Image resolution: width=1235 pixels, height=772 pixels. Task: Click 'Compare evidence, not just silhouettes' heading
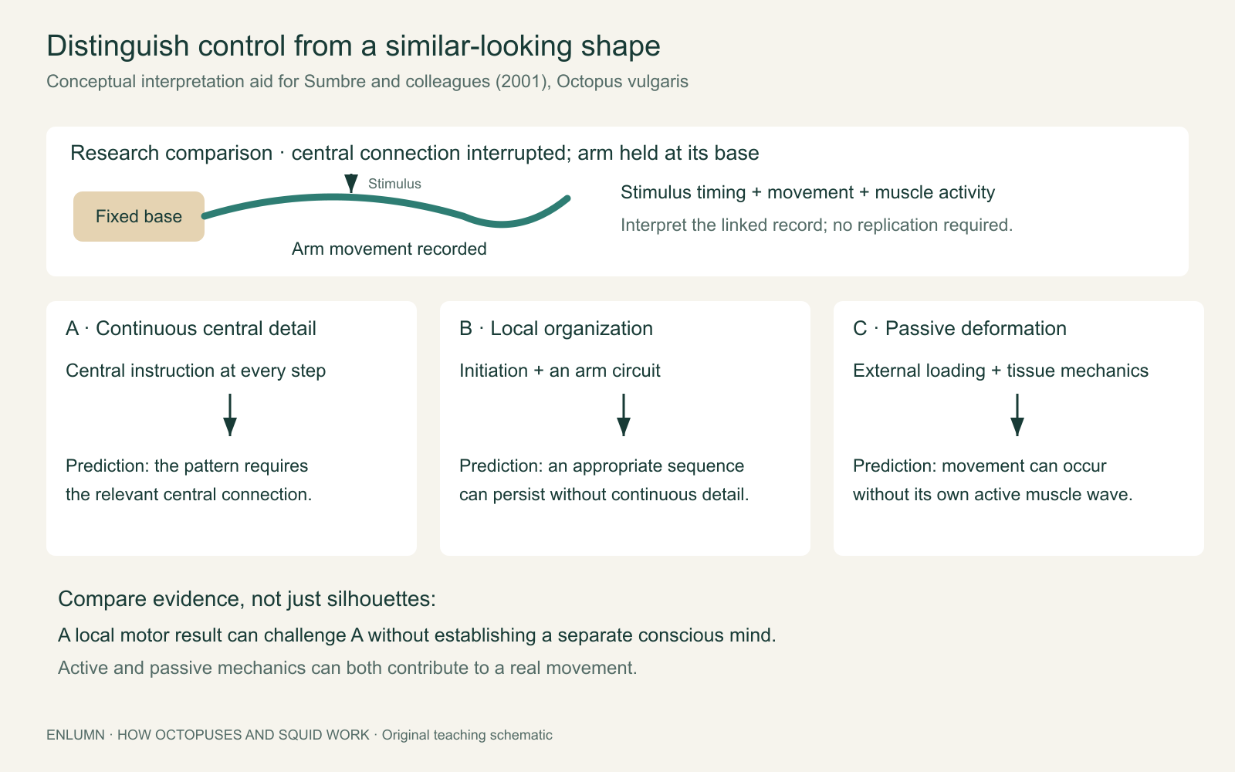[247, 599]
